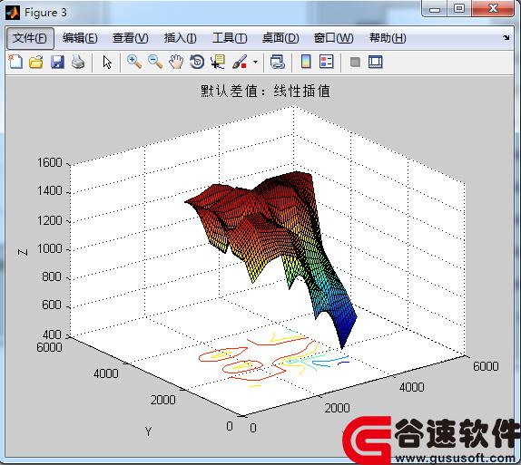
Task: Open the 工具(T) menu
Action: [230, 38]
